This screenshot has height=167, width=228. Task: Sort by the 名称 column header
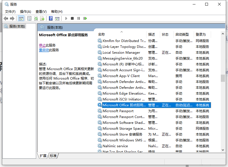(x=122, y=34)
